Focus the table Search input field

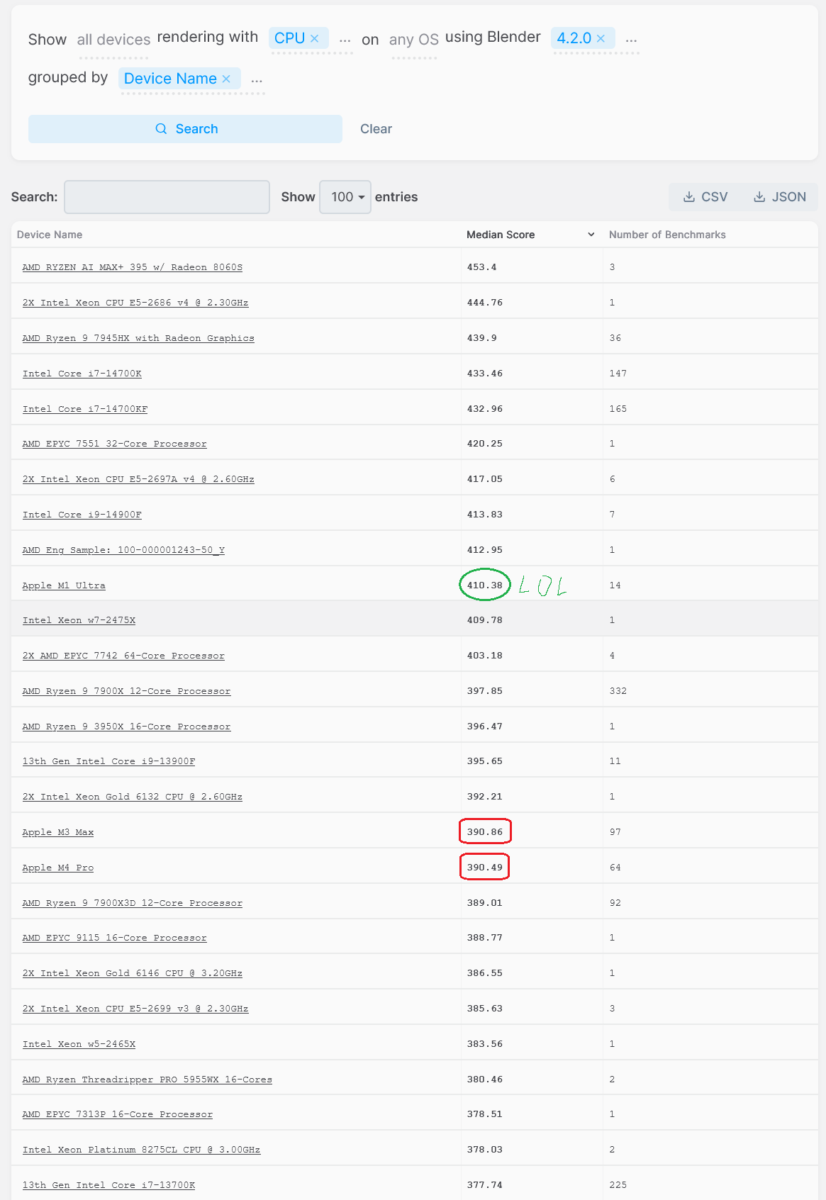(167, 197)
